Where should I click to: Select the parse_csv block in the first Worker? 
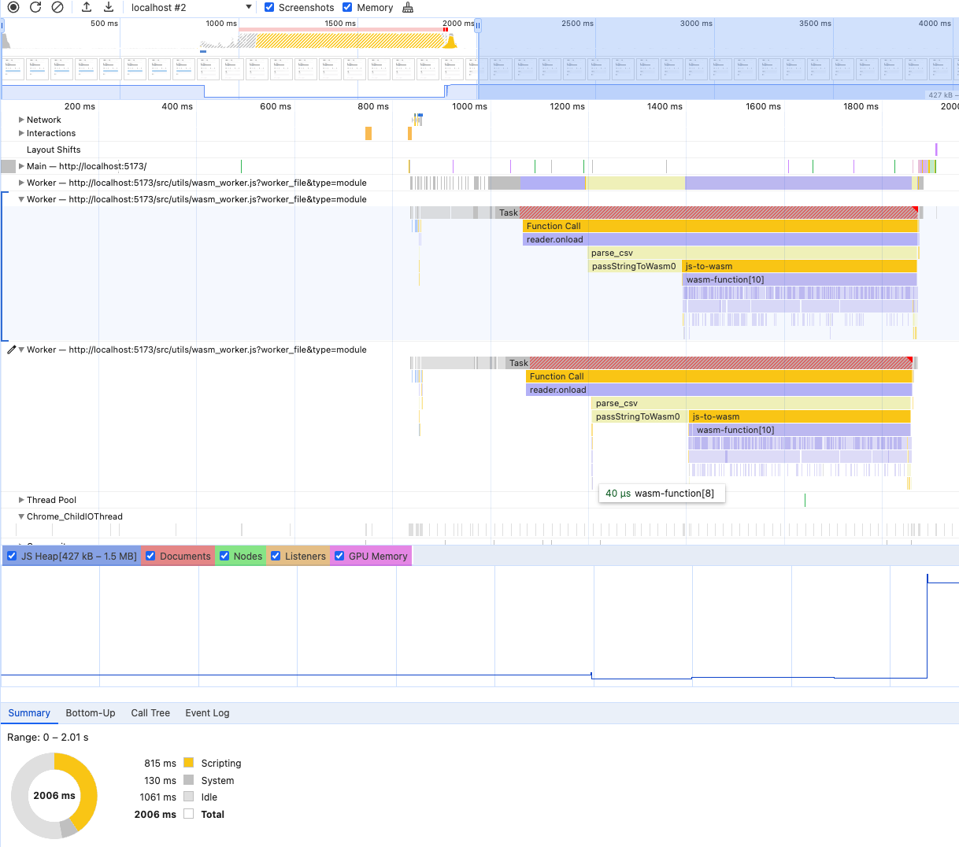pos(752,253)
